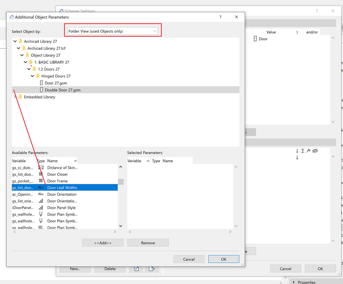Image resolution: width=343 pixels, height=284 pixels.
Task: Click New... in Scheme Settings window
Action: (75, 269)
